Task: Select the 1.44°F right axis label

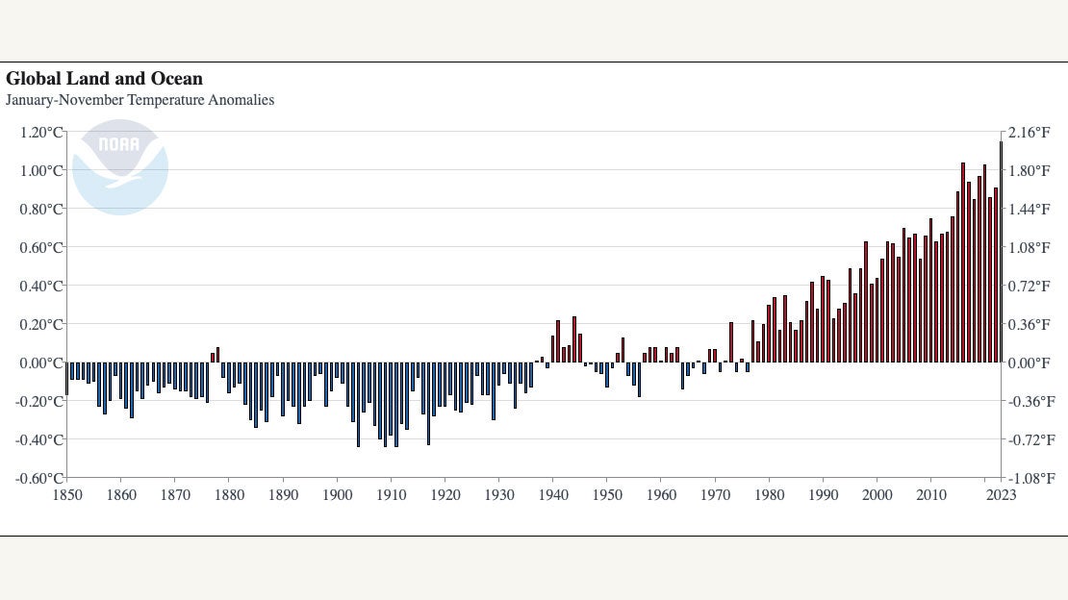Action: (x=1029, y=209)
